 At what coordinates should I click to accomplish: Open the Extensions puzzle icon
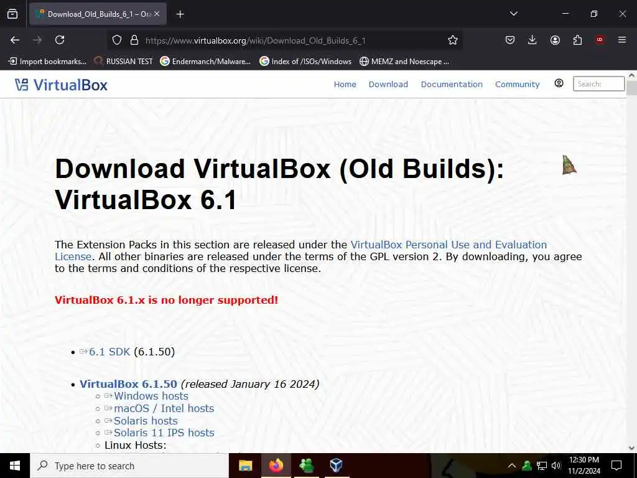(577, 40)
